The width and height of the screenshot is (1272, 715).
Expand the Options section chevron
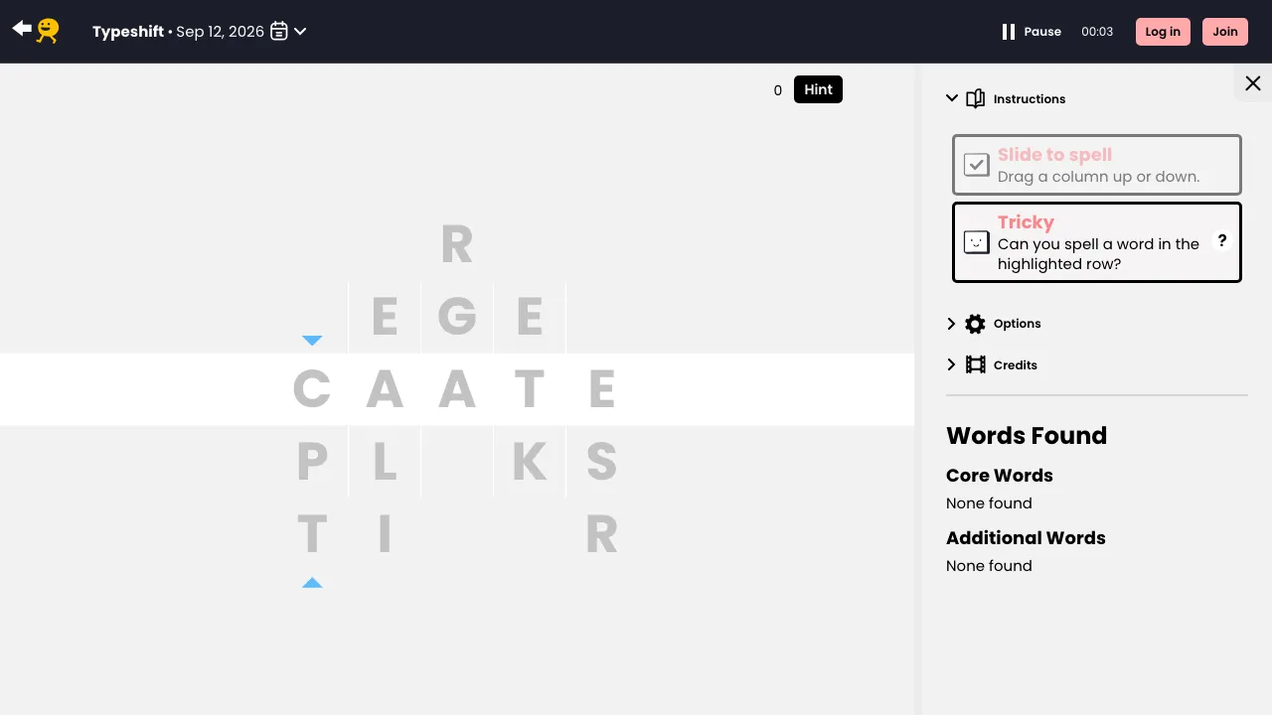tap(951, 324)
